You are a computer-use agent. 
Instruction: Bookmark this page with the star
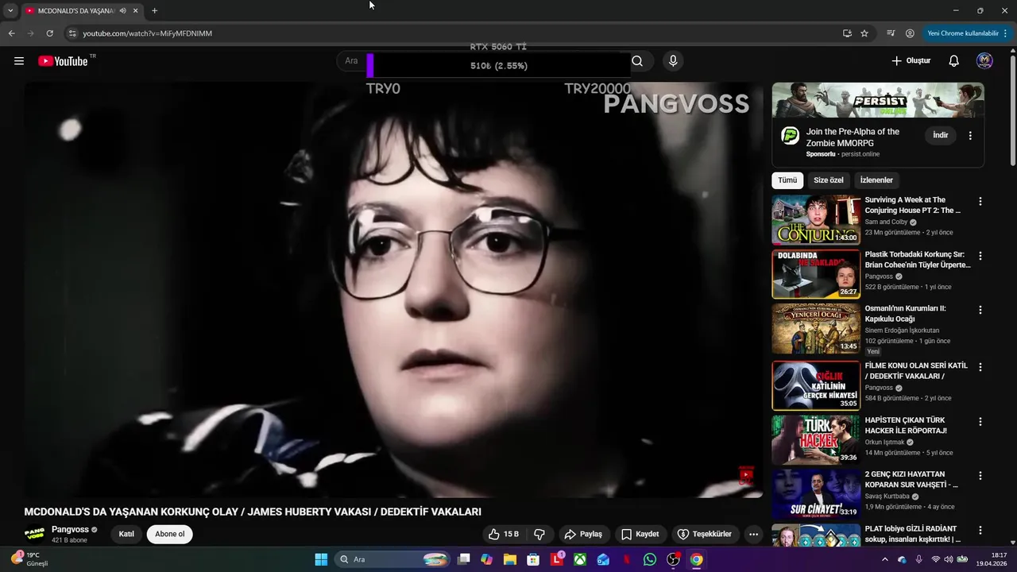point(864,33)
